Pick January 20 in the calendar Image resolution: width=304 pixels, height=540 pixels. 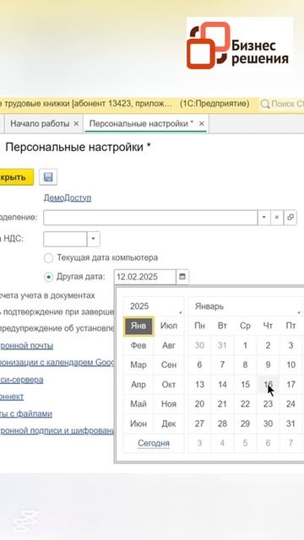[x=199, y=403]
